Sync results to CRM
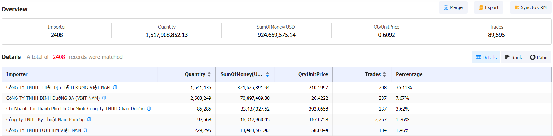This screenshot has width=553, height=136. 531,7
